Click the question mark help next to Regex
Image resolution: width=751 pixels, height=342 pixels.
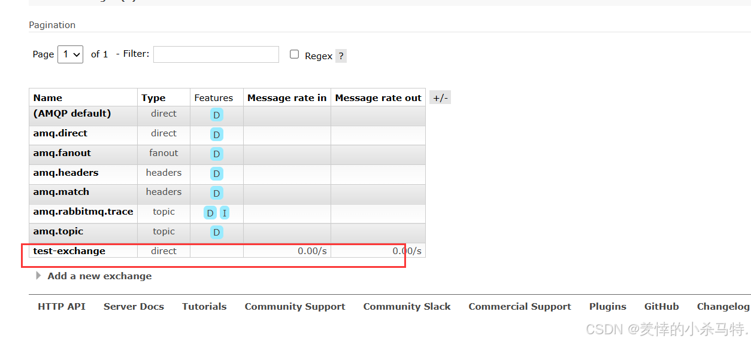pos(341,56)
